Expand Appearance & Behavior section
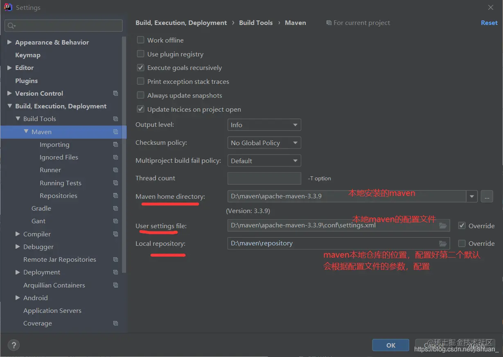The width and height of the screenshot is (503, 357). pos(9,42)
